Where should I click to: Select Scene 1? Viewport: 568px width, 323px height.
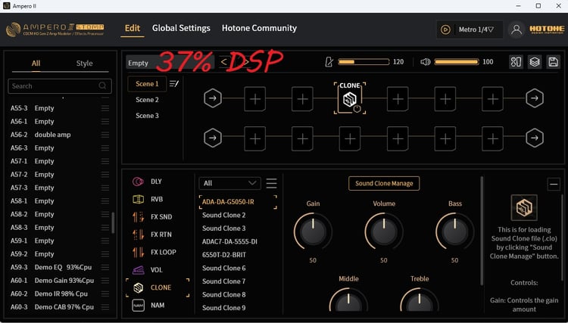(x=147, y=84)
